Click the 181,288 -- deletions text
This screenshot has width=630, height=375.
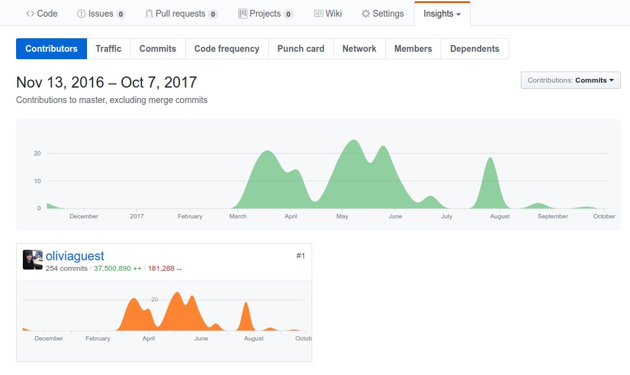165,268
